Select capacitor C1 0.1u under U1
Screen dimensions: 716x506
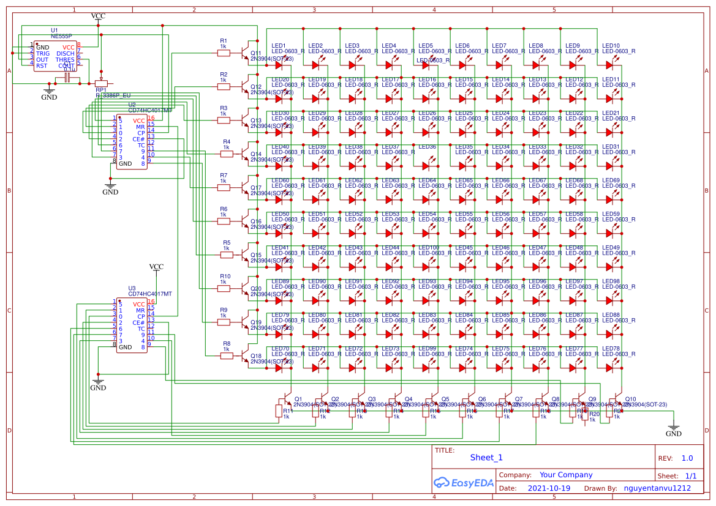(66, 76)
